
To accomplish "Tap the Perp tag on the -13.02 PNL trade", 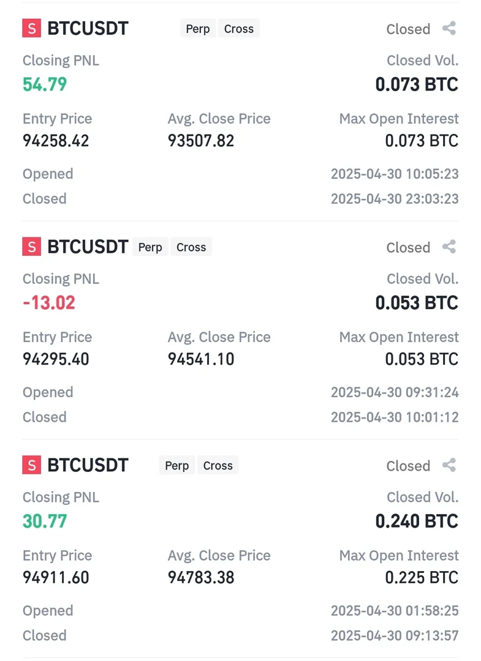I will (150, 247).
